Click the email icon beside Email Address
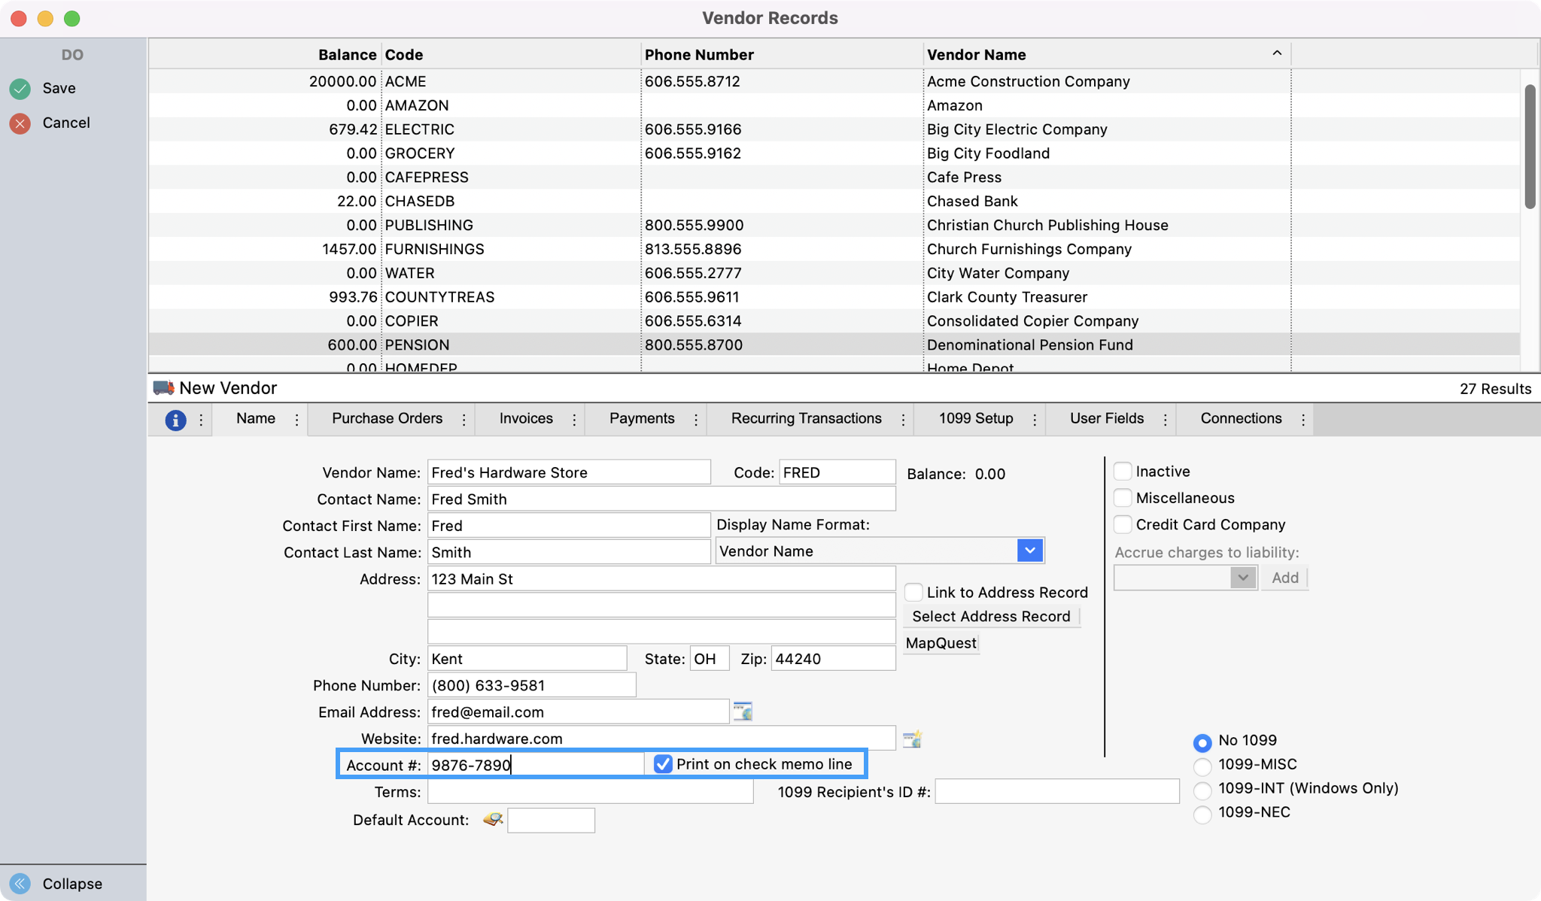Screen dimensions: 1541x901 click(743, 711)
